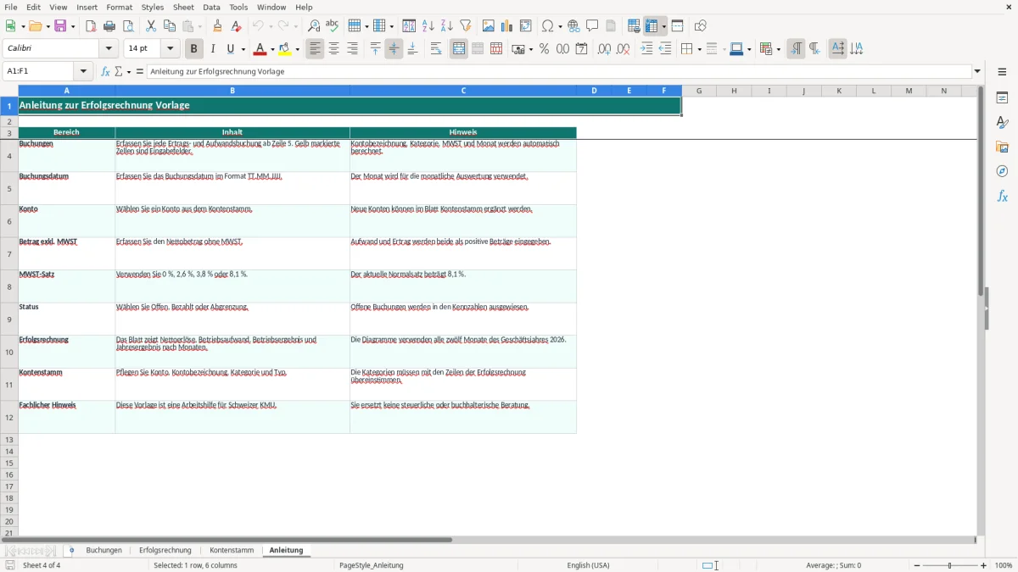Toggle Underline formatting

[231, 49]
